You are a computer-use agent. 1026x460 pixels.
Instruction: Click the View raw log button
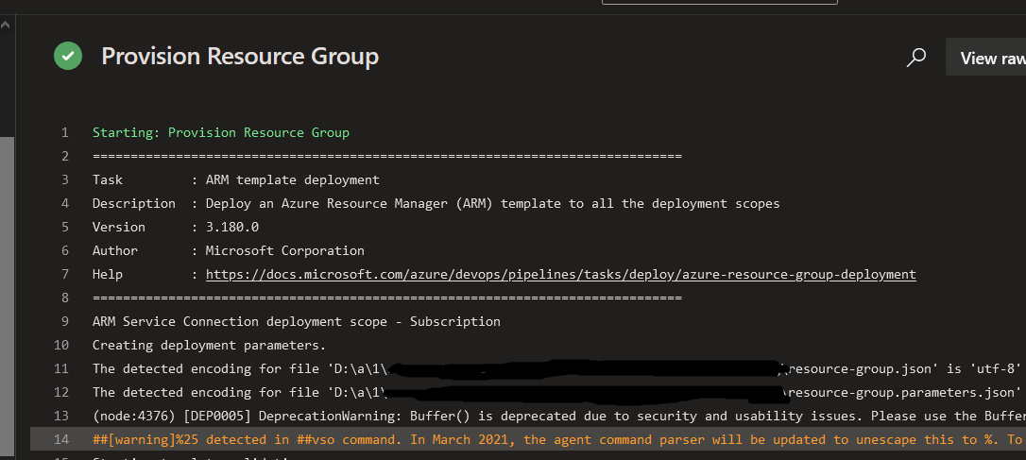pos(986,58)
